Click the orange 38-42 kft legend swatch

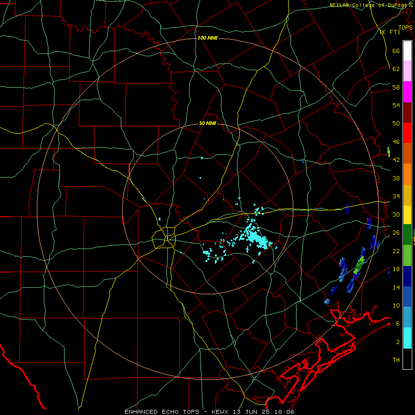(x=407, y=174)
